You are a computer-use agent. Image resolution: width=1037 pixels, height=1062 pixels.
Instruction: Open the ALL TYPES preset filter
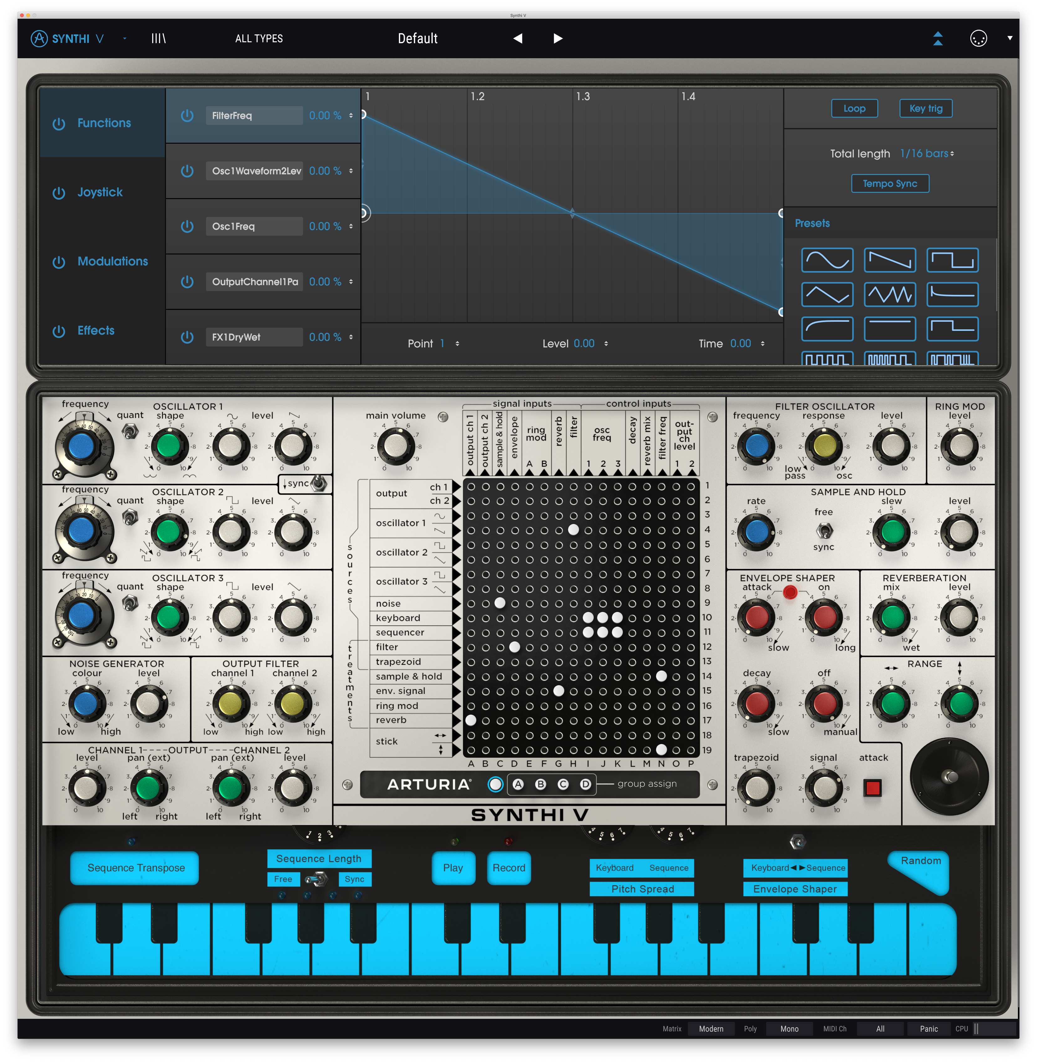[259, 38]
